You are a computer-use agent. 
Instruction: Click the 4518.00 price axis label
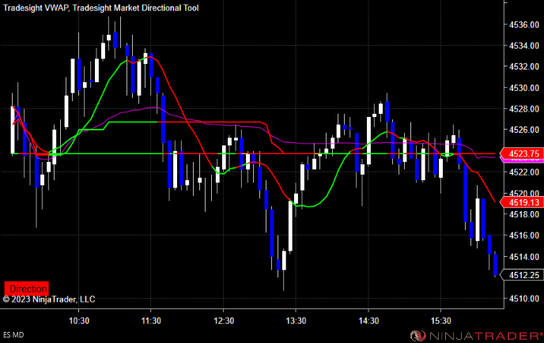(524, 214)
